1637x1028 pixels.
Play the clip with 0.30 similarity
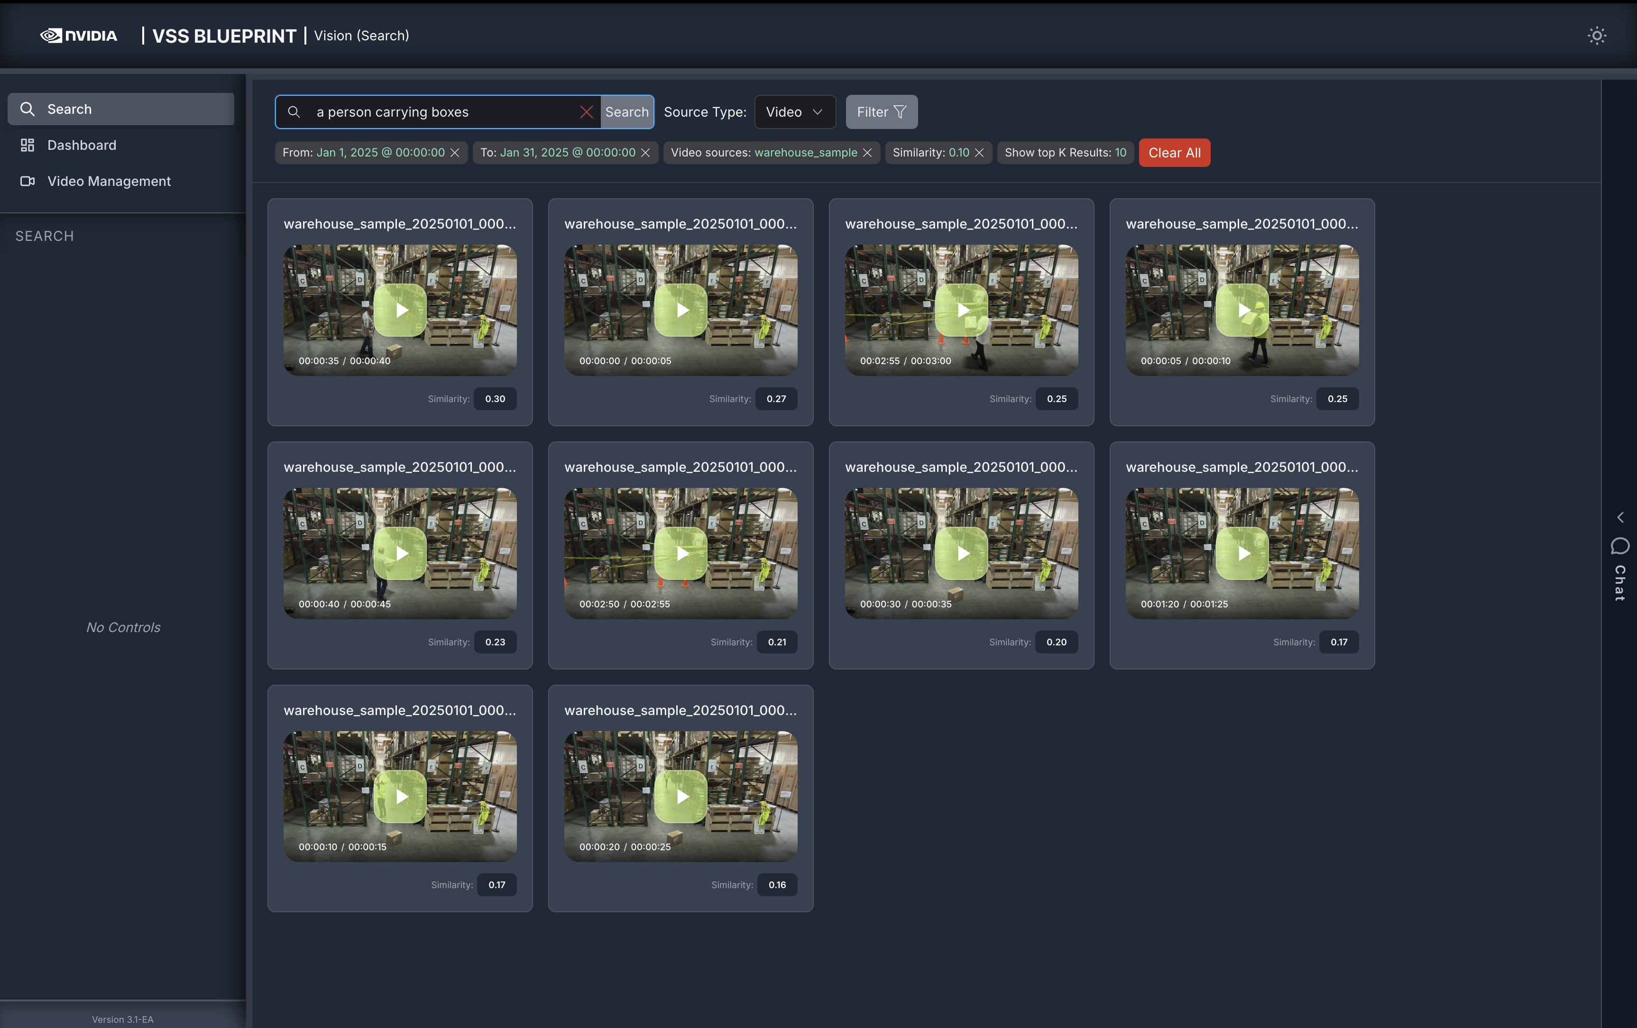click(x=400, y=311)
